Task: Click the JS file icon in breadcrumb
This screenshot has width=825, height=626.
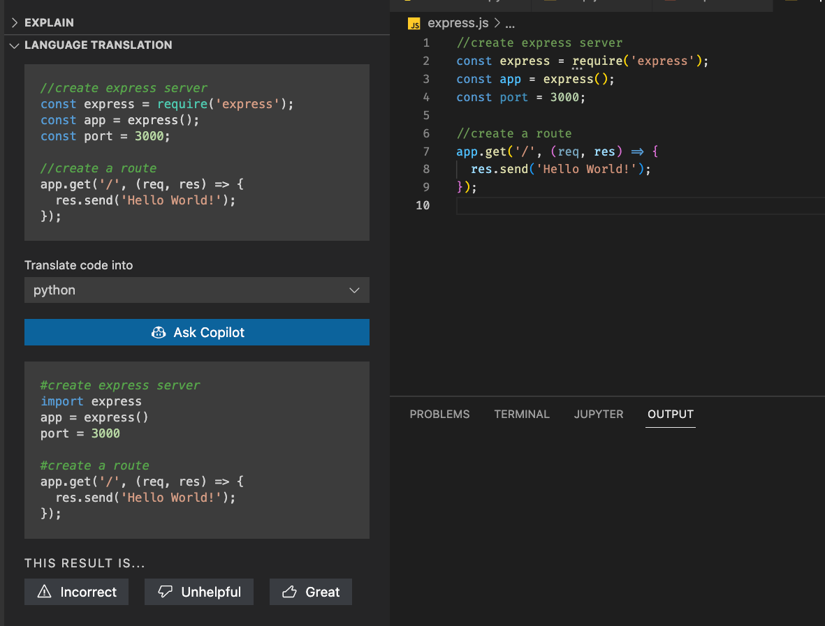Action: pyautogui.click(x=414, y=24)
